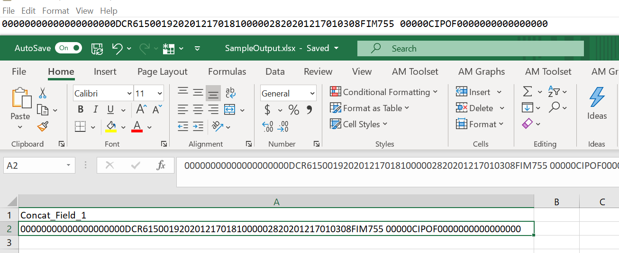This screenshot has height=253, width=619.
Task: Open the Ideas lightning bolt button
Action: (x=597, y=103)
